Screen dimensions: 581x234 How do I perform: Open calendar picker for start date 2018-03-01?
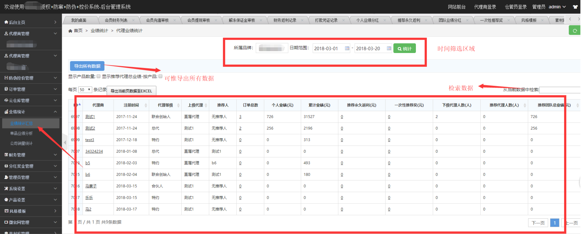point(347,48)
